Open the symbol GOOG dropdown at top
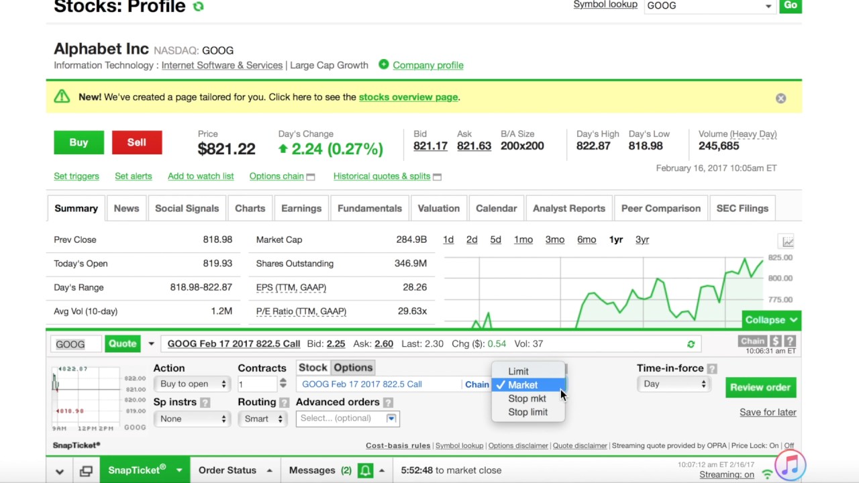859x483 pixels. [x=768, y=6]
